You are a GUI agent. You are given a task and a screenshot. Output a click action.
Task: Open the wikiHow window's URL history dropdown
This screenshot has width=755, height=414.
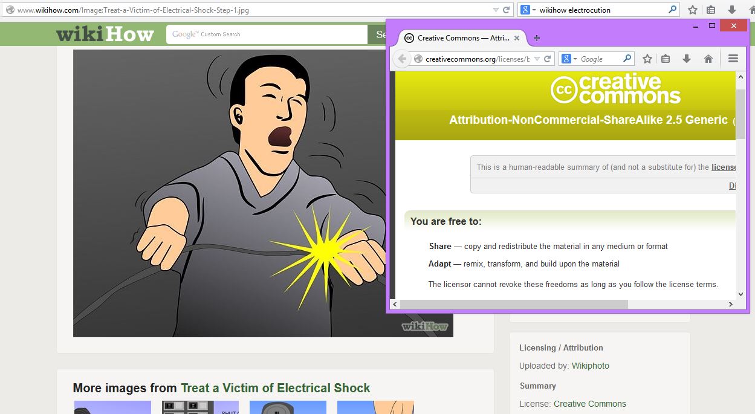click(x=496, y=10)
